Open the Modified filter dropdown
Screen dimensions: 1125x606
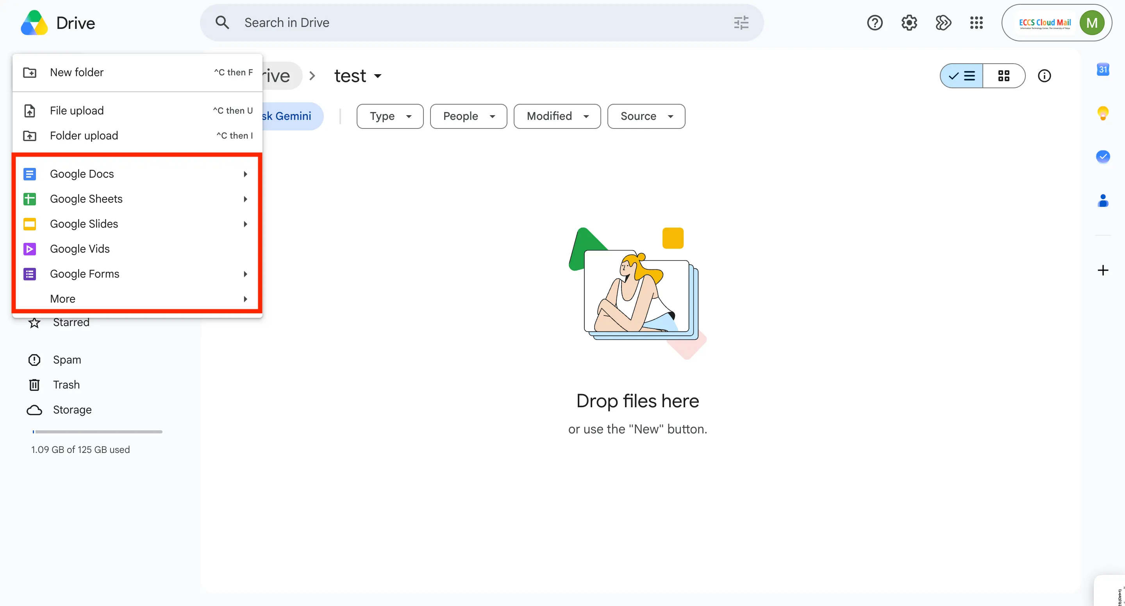point(557,116)
